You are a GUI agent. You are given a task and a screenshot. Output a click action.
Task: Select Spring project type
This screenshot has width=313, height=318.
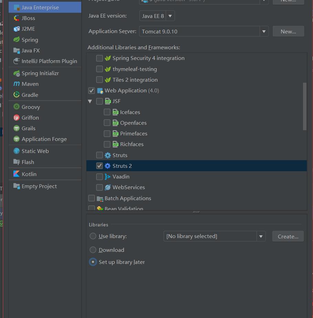45,40
